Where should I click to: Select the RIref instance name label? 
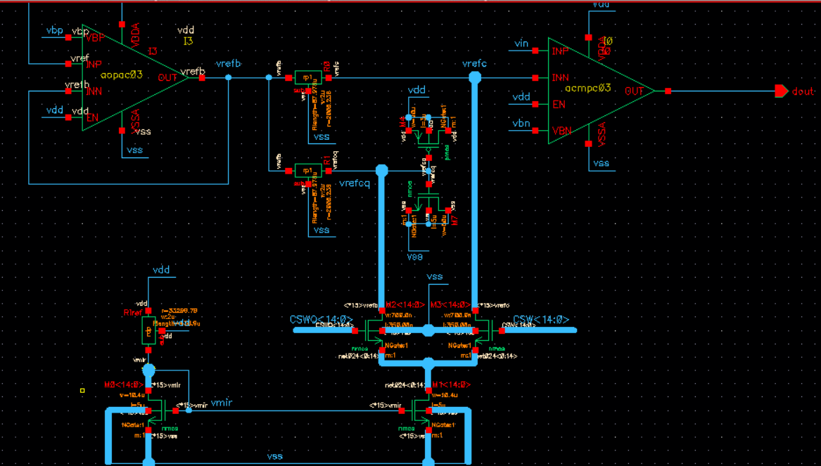point(132,313)
